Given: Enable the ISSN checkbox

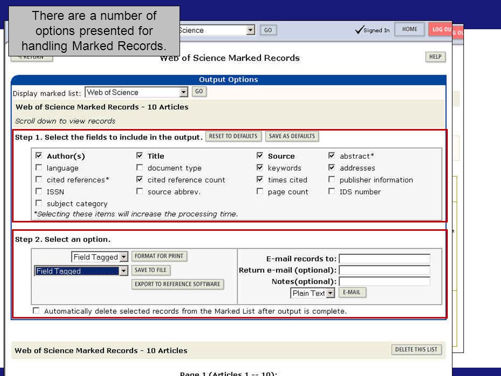Looking at the screenshot, I should (39, 191).
